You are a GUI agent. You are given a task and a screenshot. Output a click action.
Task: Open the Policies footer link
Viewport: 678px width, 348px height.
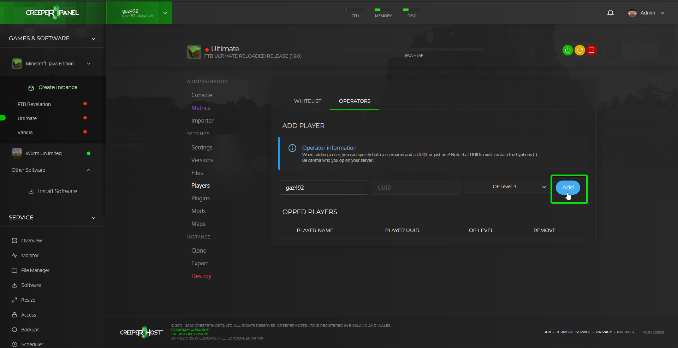625,332
